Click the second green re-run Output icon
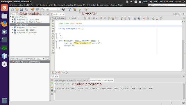 52,87
